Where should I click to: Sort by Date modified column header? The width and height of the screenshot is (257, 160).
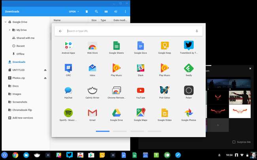[x=120, y=20]
